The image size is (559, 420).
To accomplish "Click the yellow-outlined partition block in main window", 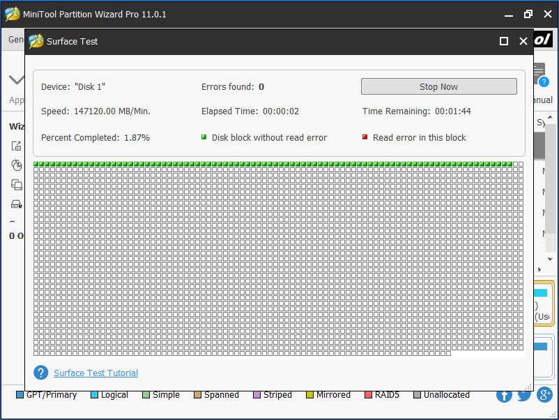I will click(x=544, y=303).
